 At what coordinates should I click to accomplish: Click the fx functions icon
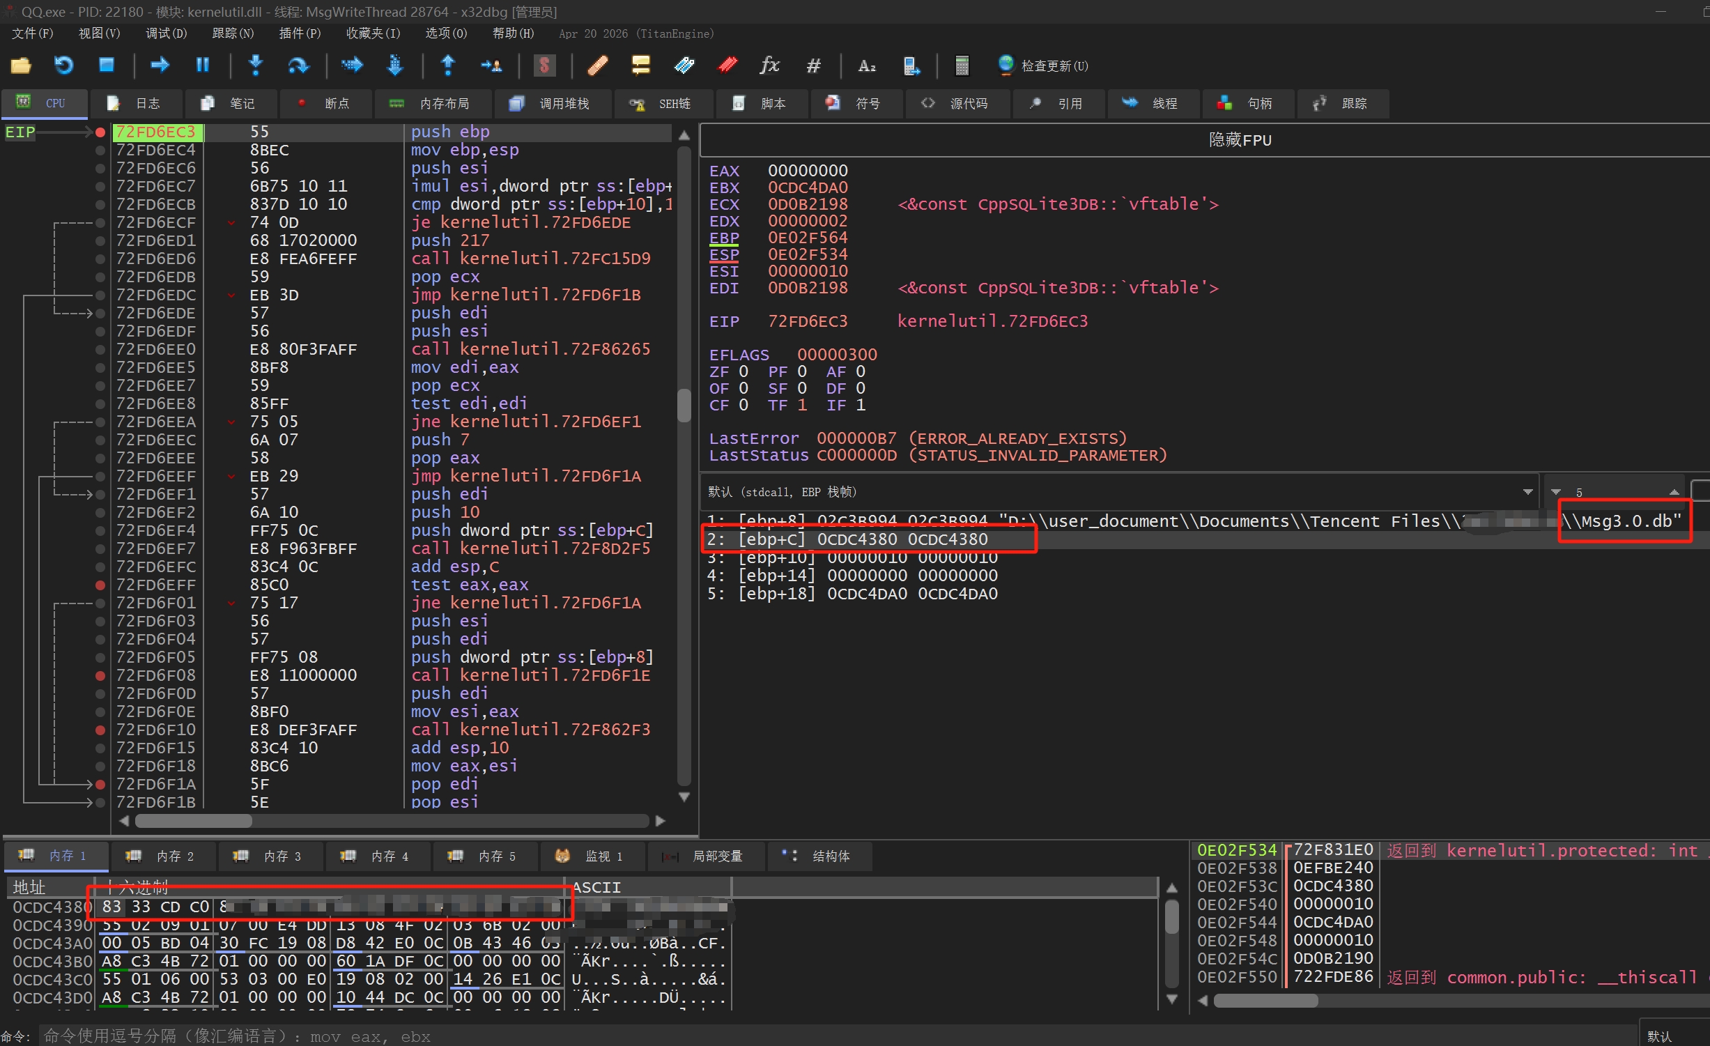pyautogui.click(x=769, y=66)
